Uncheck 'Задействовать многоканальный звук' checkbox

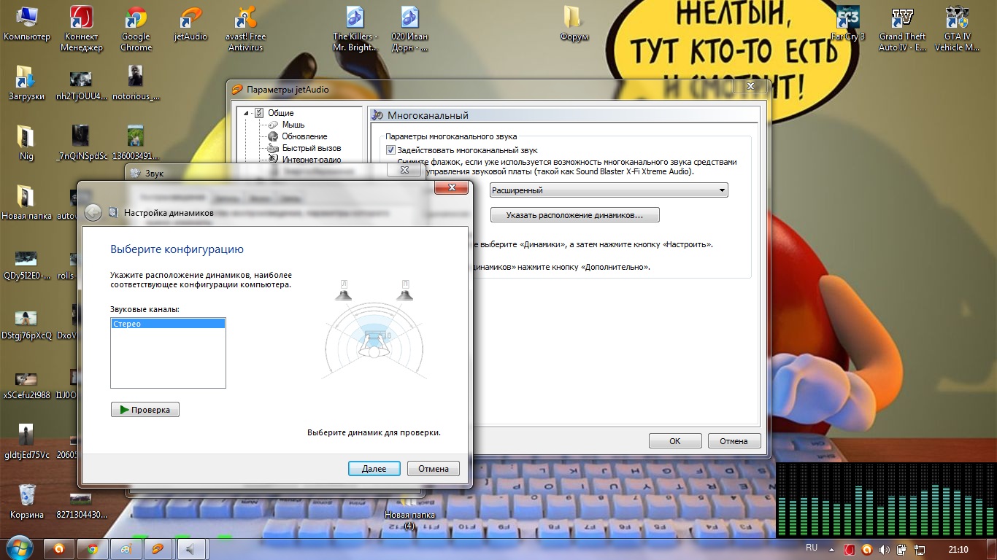click(391, 150)
